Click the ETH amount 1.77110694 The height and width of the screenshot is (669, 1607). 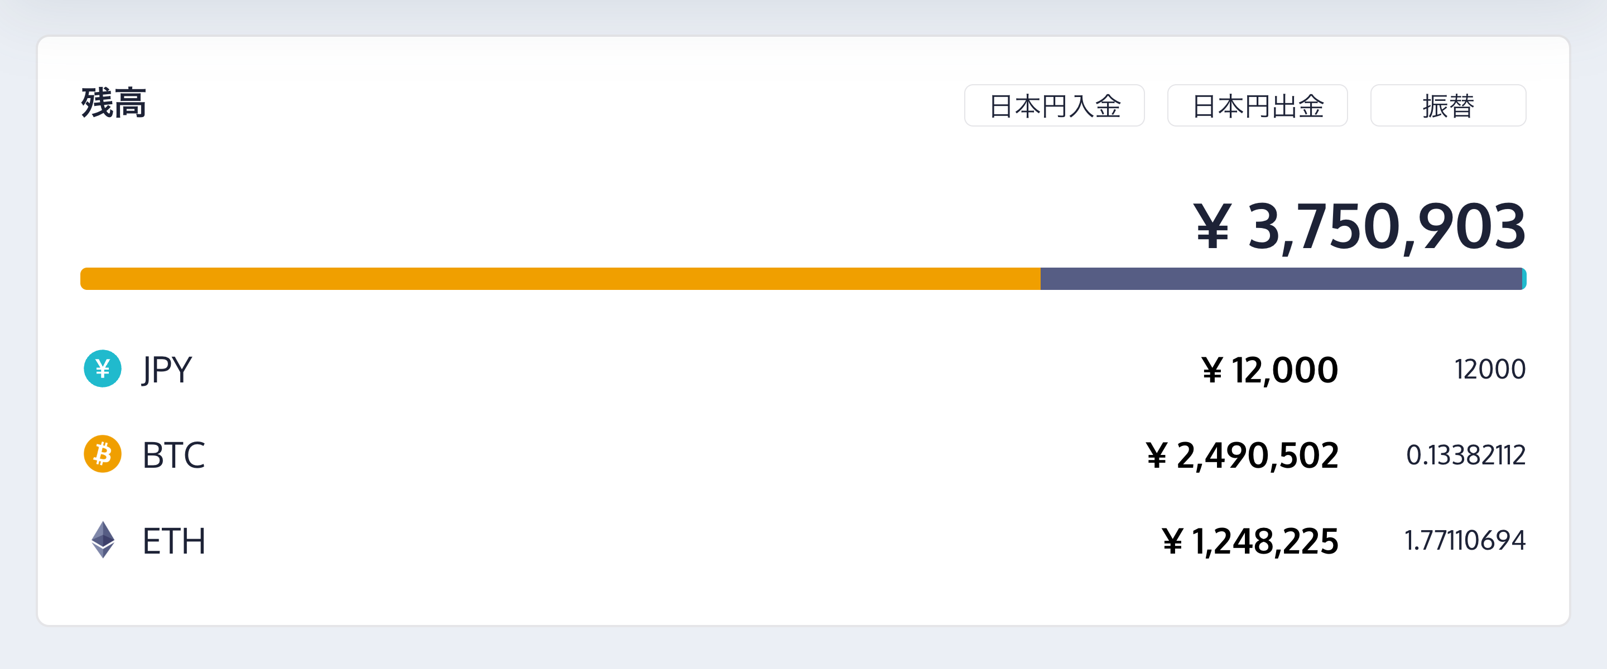[1464, 541]
